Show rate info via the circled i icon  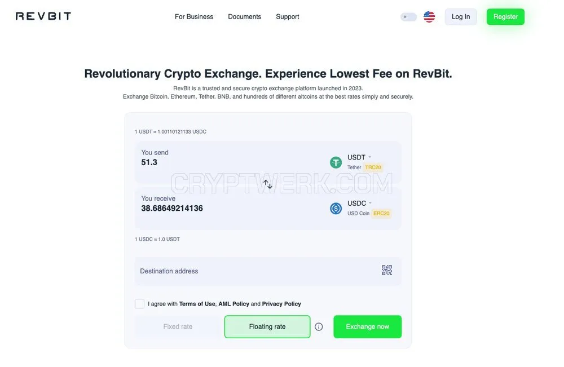click(x=319, y=327)
